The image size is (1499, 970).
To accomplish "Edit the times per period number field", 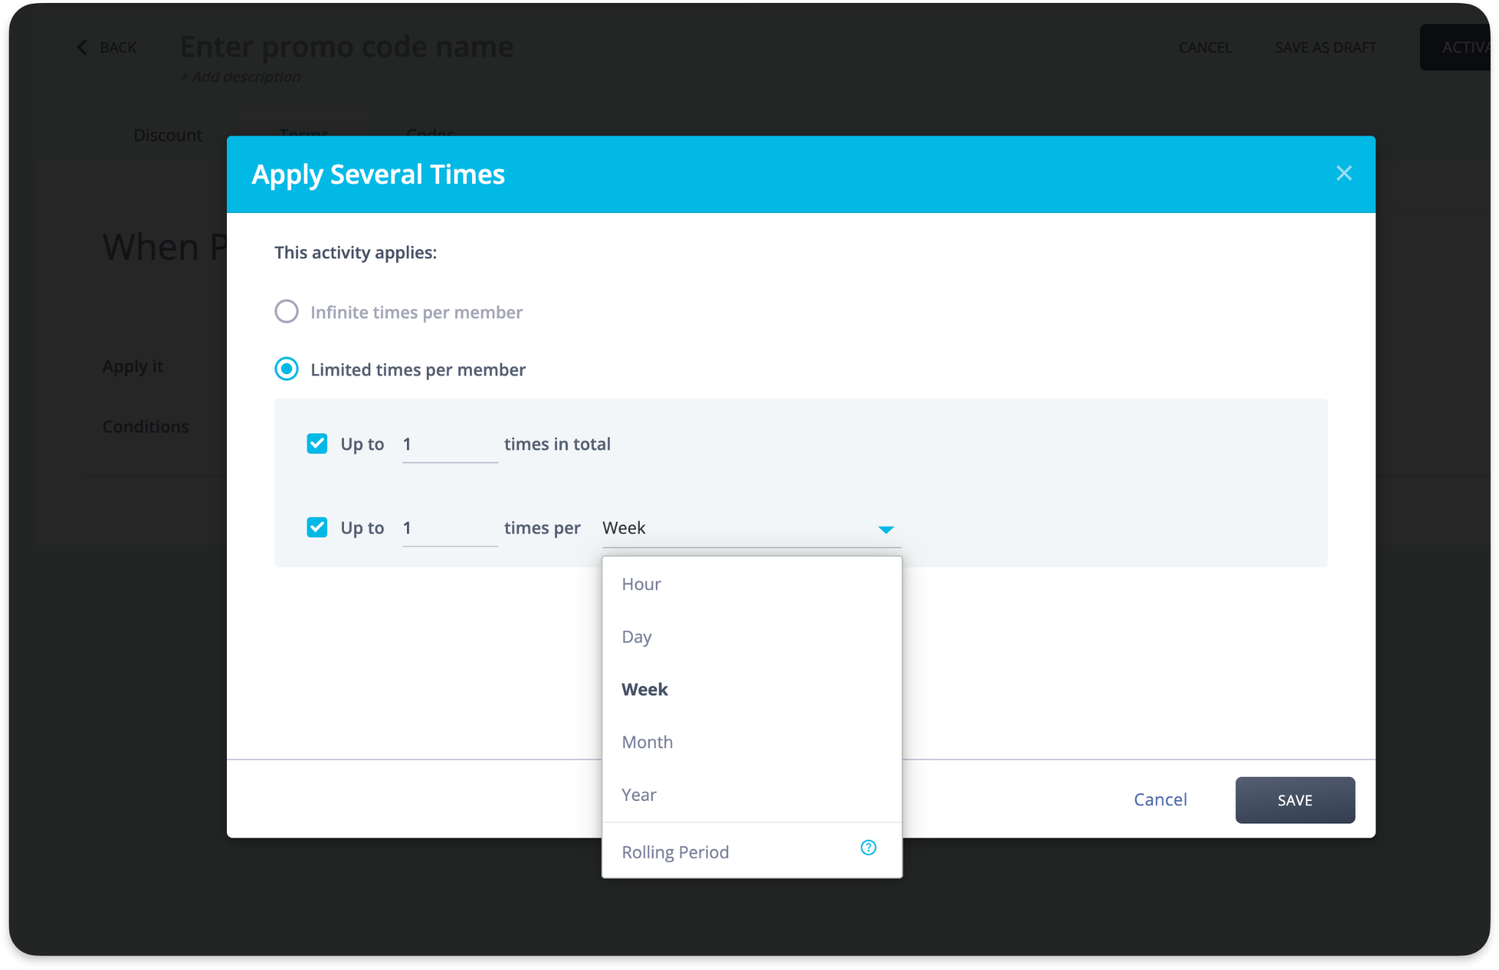I will pyautogui.click(x=449, y=528).
